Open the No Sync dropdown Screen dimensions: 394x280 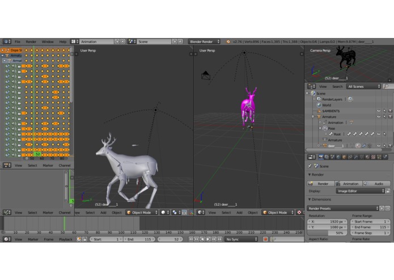[x=242, y=239]
